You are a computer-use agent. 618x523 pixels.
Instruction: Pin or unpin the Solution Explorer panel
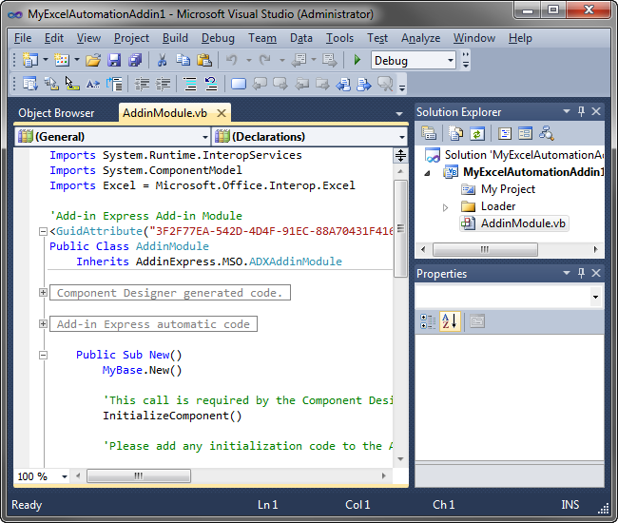pos(581,111)
